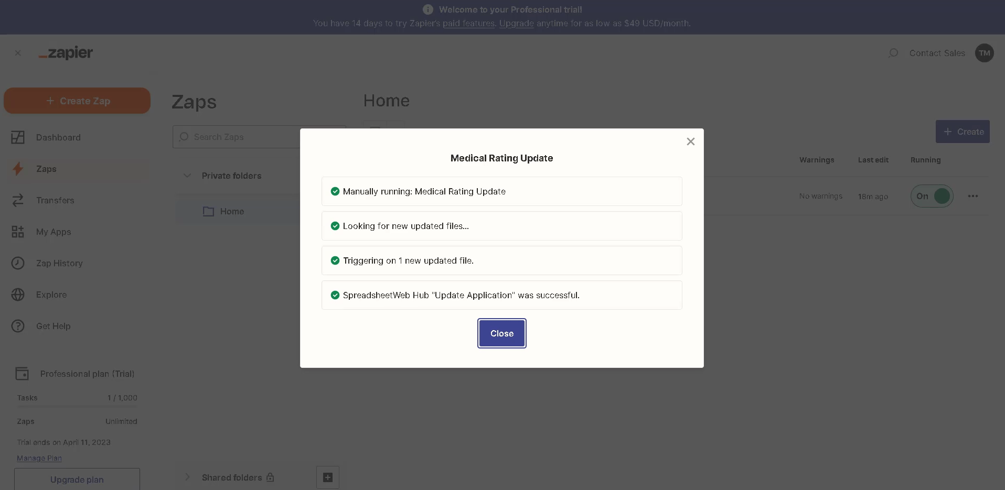
Task: Click the paid features link in the banner
Action: pyautogui.click(x=468, y=24)
